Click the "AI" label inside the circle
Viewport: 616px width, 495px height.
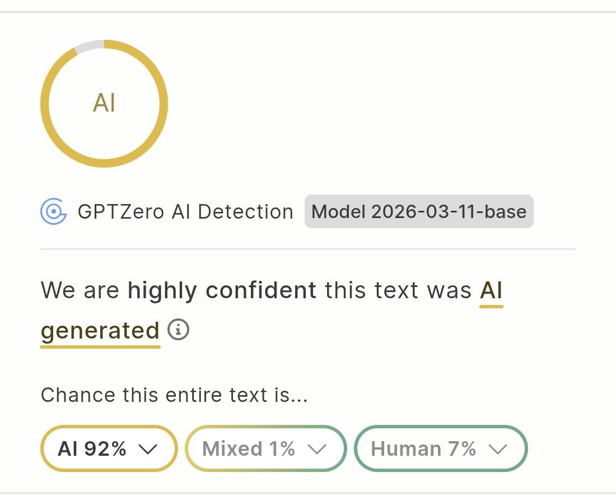coord(104,104)
